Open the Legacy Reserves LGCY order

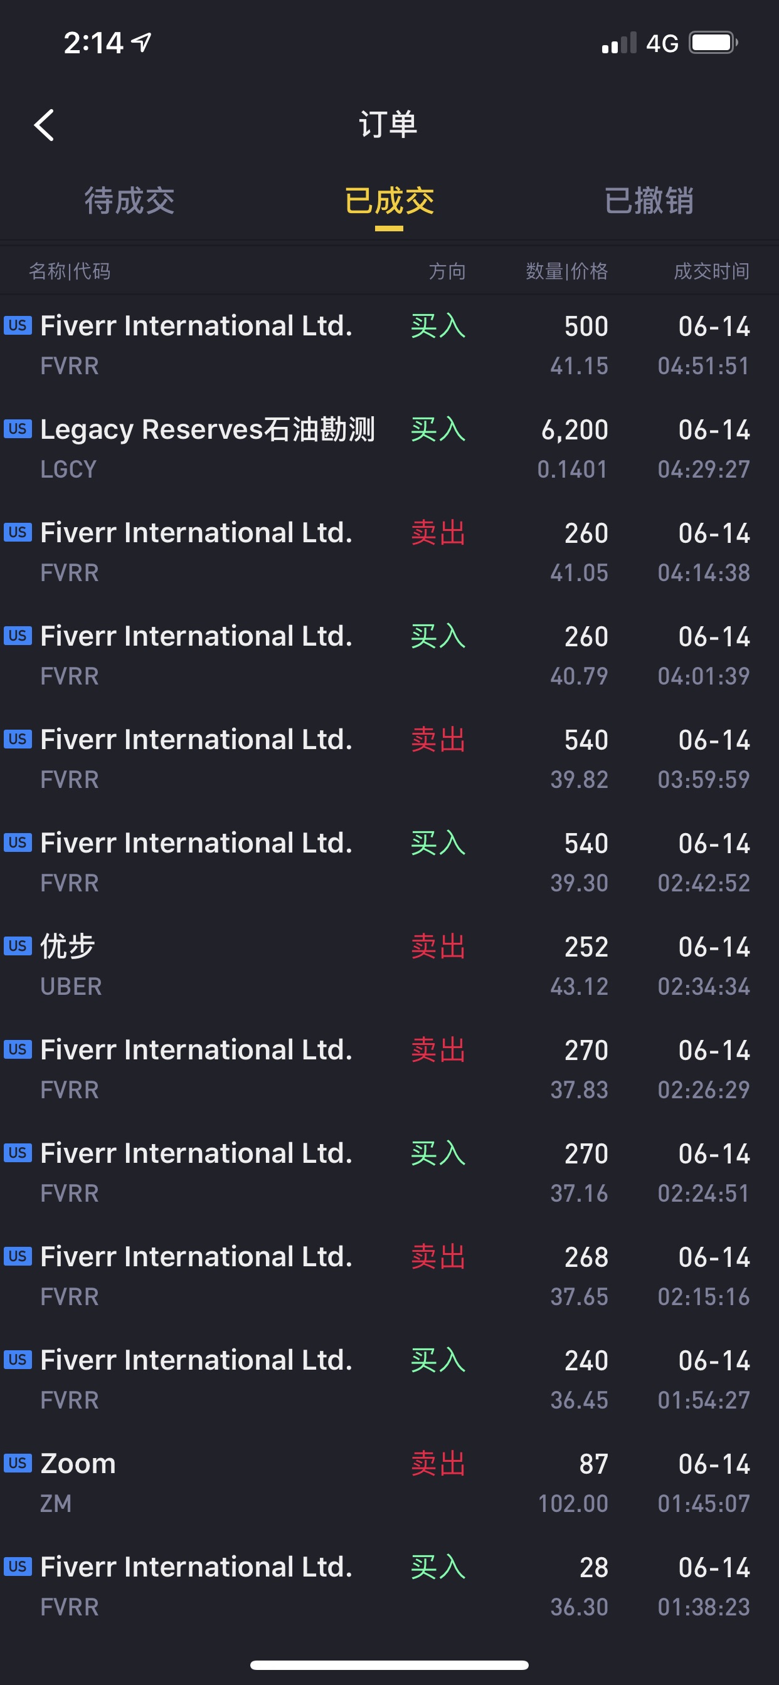point(389,449)
